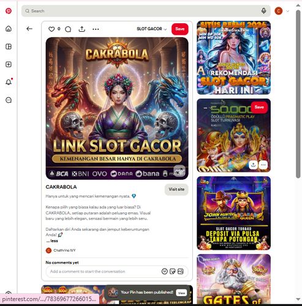Open Chathrine IVY profile link
This screenshot has width=302, height=306.
(64, 250)
